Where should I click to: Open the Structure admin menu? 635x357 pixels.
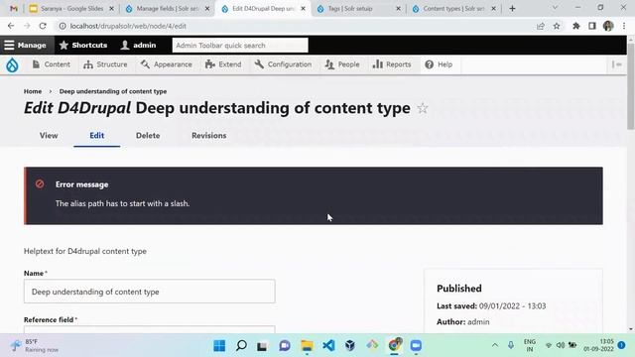point(105,64)
